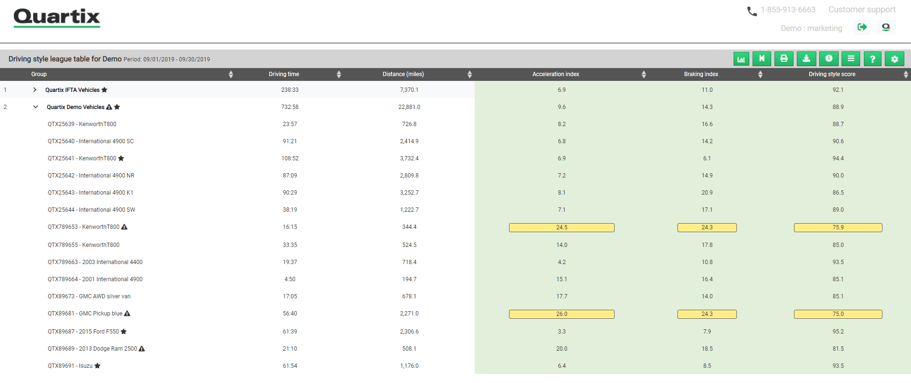Click warning triangle beside Quartix Demo Vehicles
The height and width of the screenshot is (383, 911).
109,107
